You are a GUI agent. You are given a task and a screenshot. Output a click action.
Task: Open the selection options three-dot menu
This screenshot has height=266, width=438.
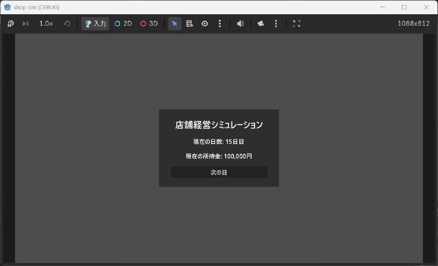pyautogui.click(x=220, y=24)
